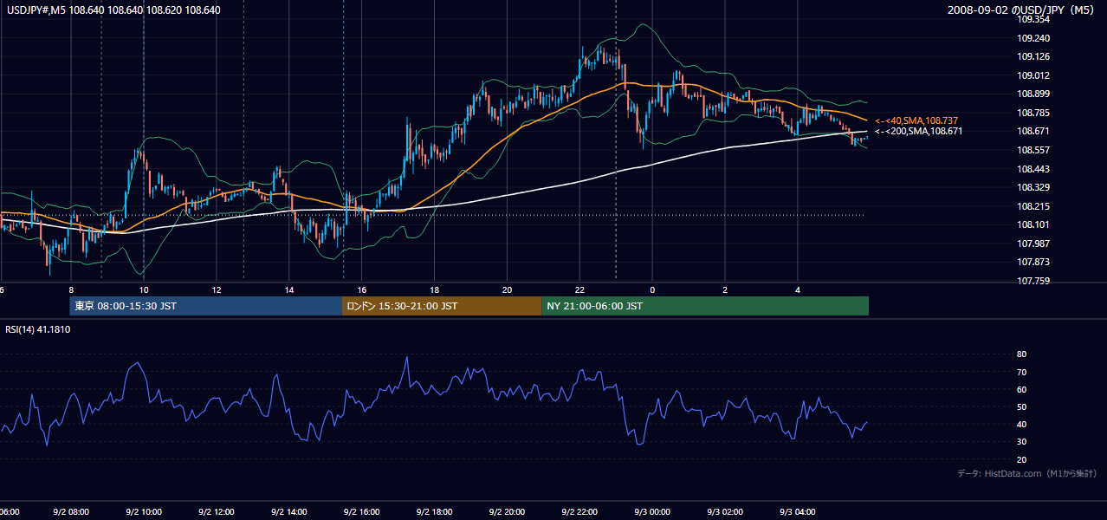
Task: Click hour label 14 below price chart
Action: tap(288, 290)
